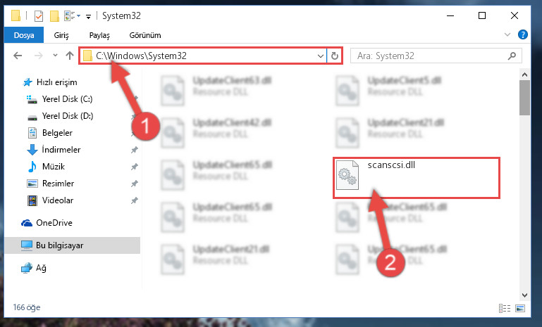Image resolution: width=542 pixels, height=327 pixels.
Task: Expand the ribbon with chevron arrow
Action: tap(507, 34)
